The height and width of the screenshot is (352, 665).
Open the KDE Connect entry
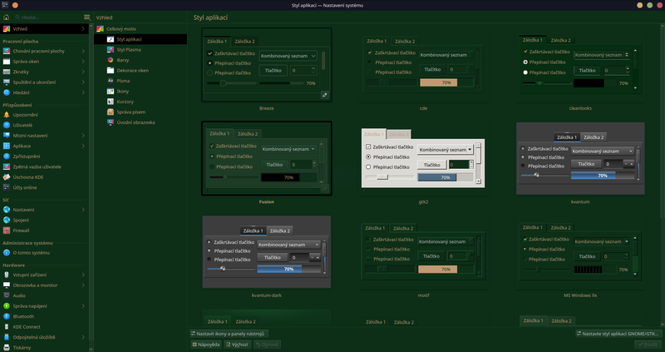click(7, 326)
